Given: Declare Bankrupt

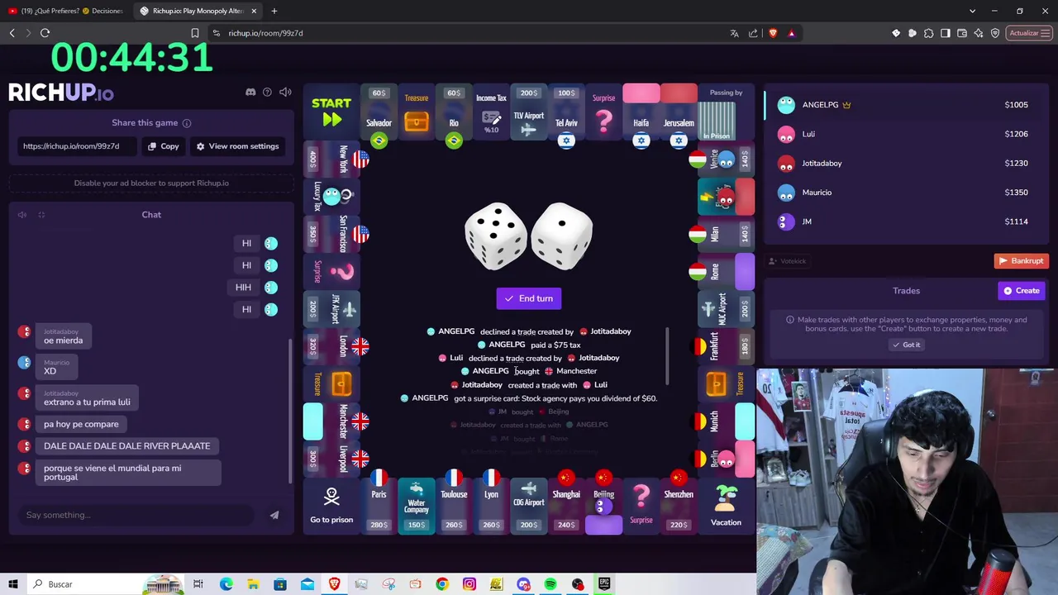Looking at the screenshot, I should tap(1021, 261).
